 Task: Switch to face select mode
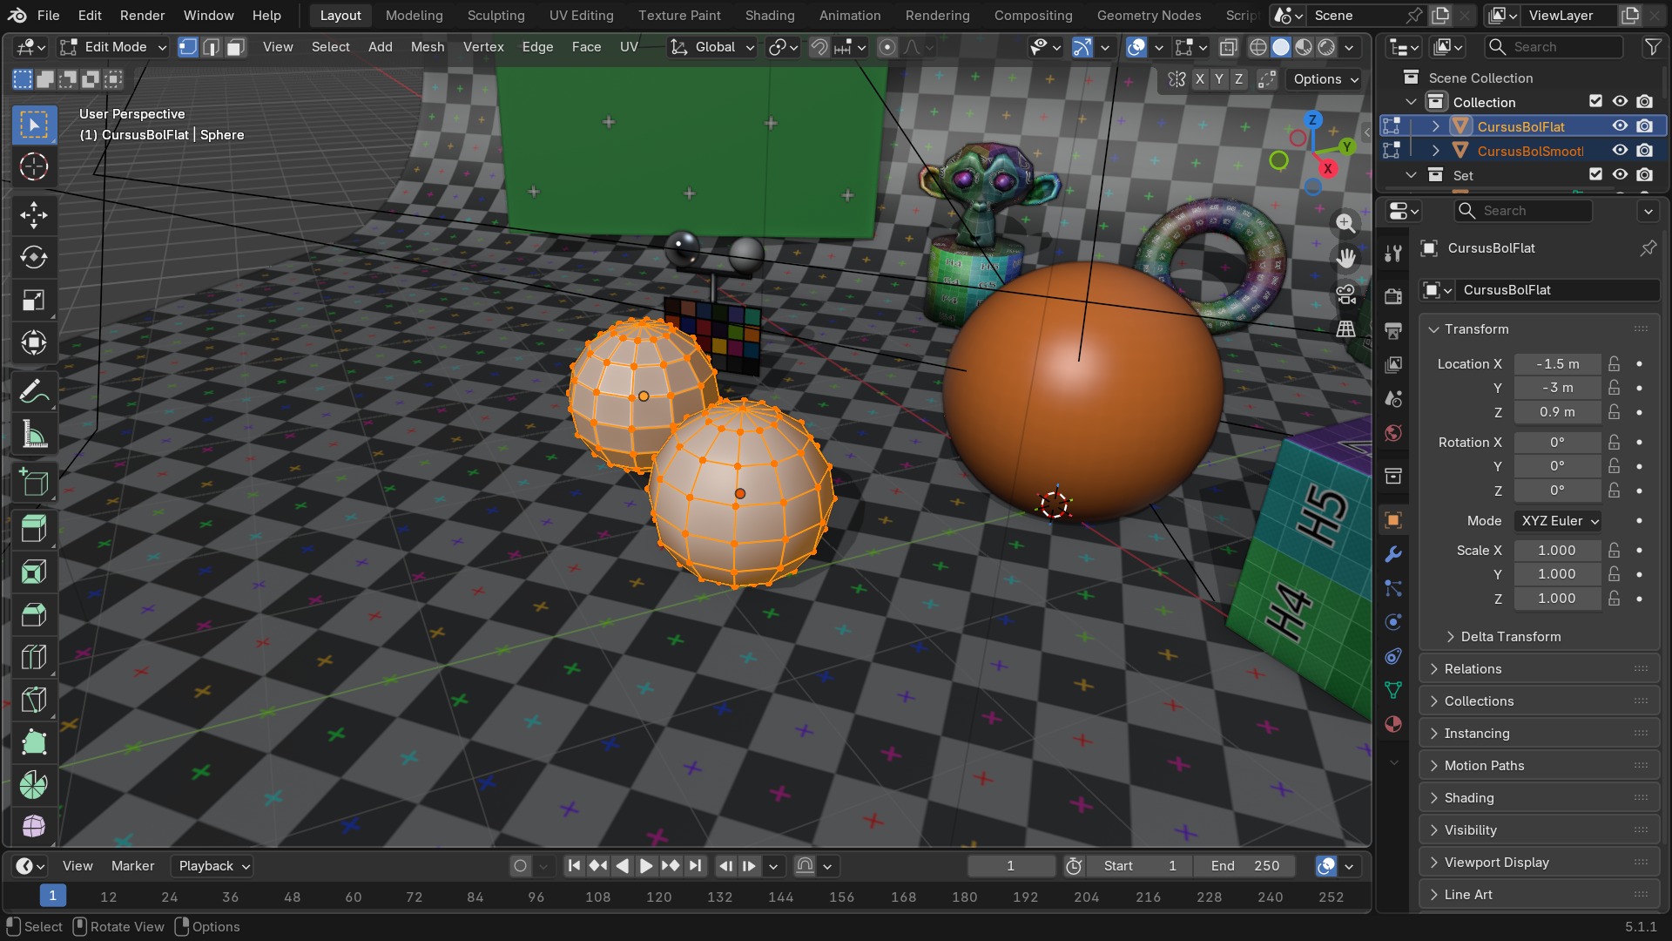point(235,47)
